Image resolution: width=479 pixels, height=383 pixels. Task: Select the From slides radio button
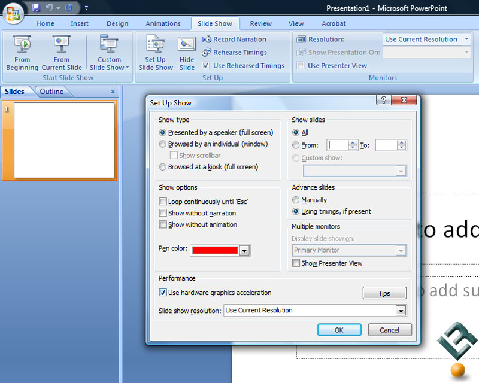[x=296, y=145]
